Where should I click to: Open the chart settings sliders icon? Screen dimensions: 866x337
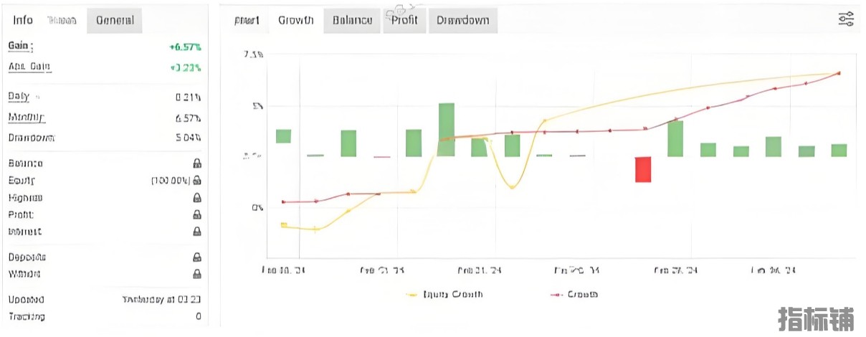tap(846, 19)
